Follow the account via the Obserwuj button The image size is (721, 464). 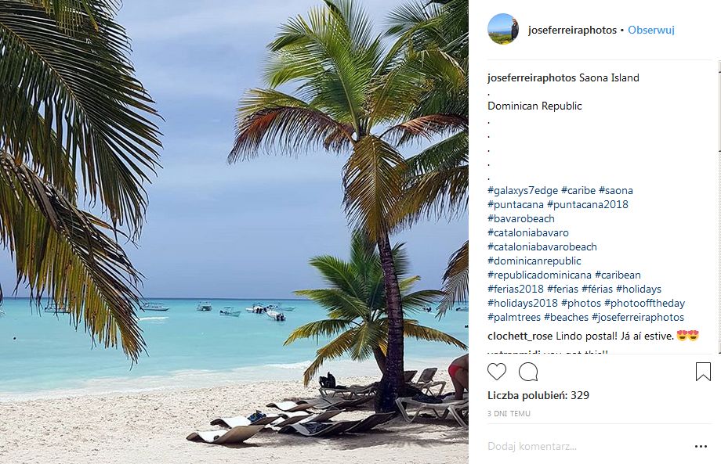click(651, 31)
